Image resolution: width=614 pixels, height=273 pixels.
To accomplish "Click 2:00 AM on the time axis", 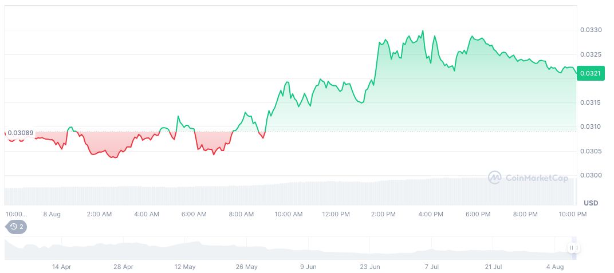I will click(99, 214).
